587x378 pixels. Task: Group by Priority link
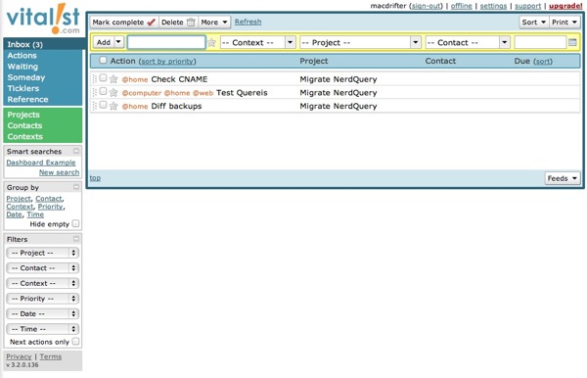[50, 207]
